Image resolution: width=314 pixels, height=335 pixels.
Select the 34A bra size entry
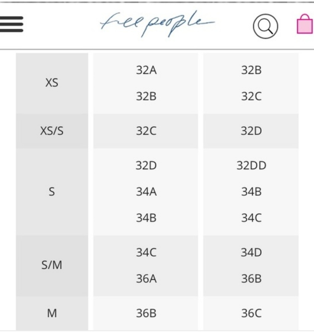click(x=146, y=192)
